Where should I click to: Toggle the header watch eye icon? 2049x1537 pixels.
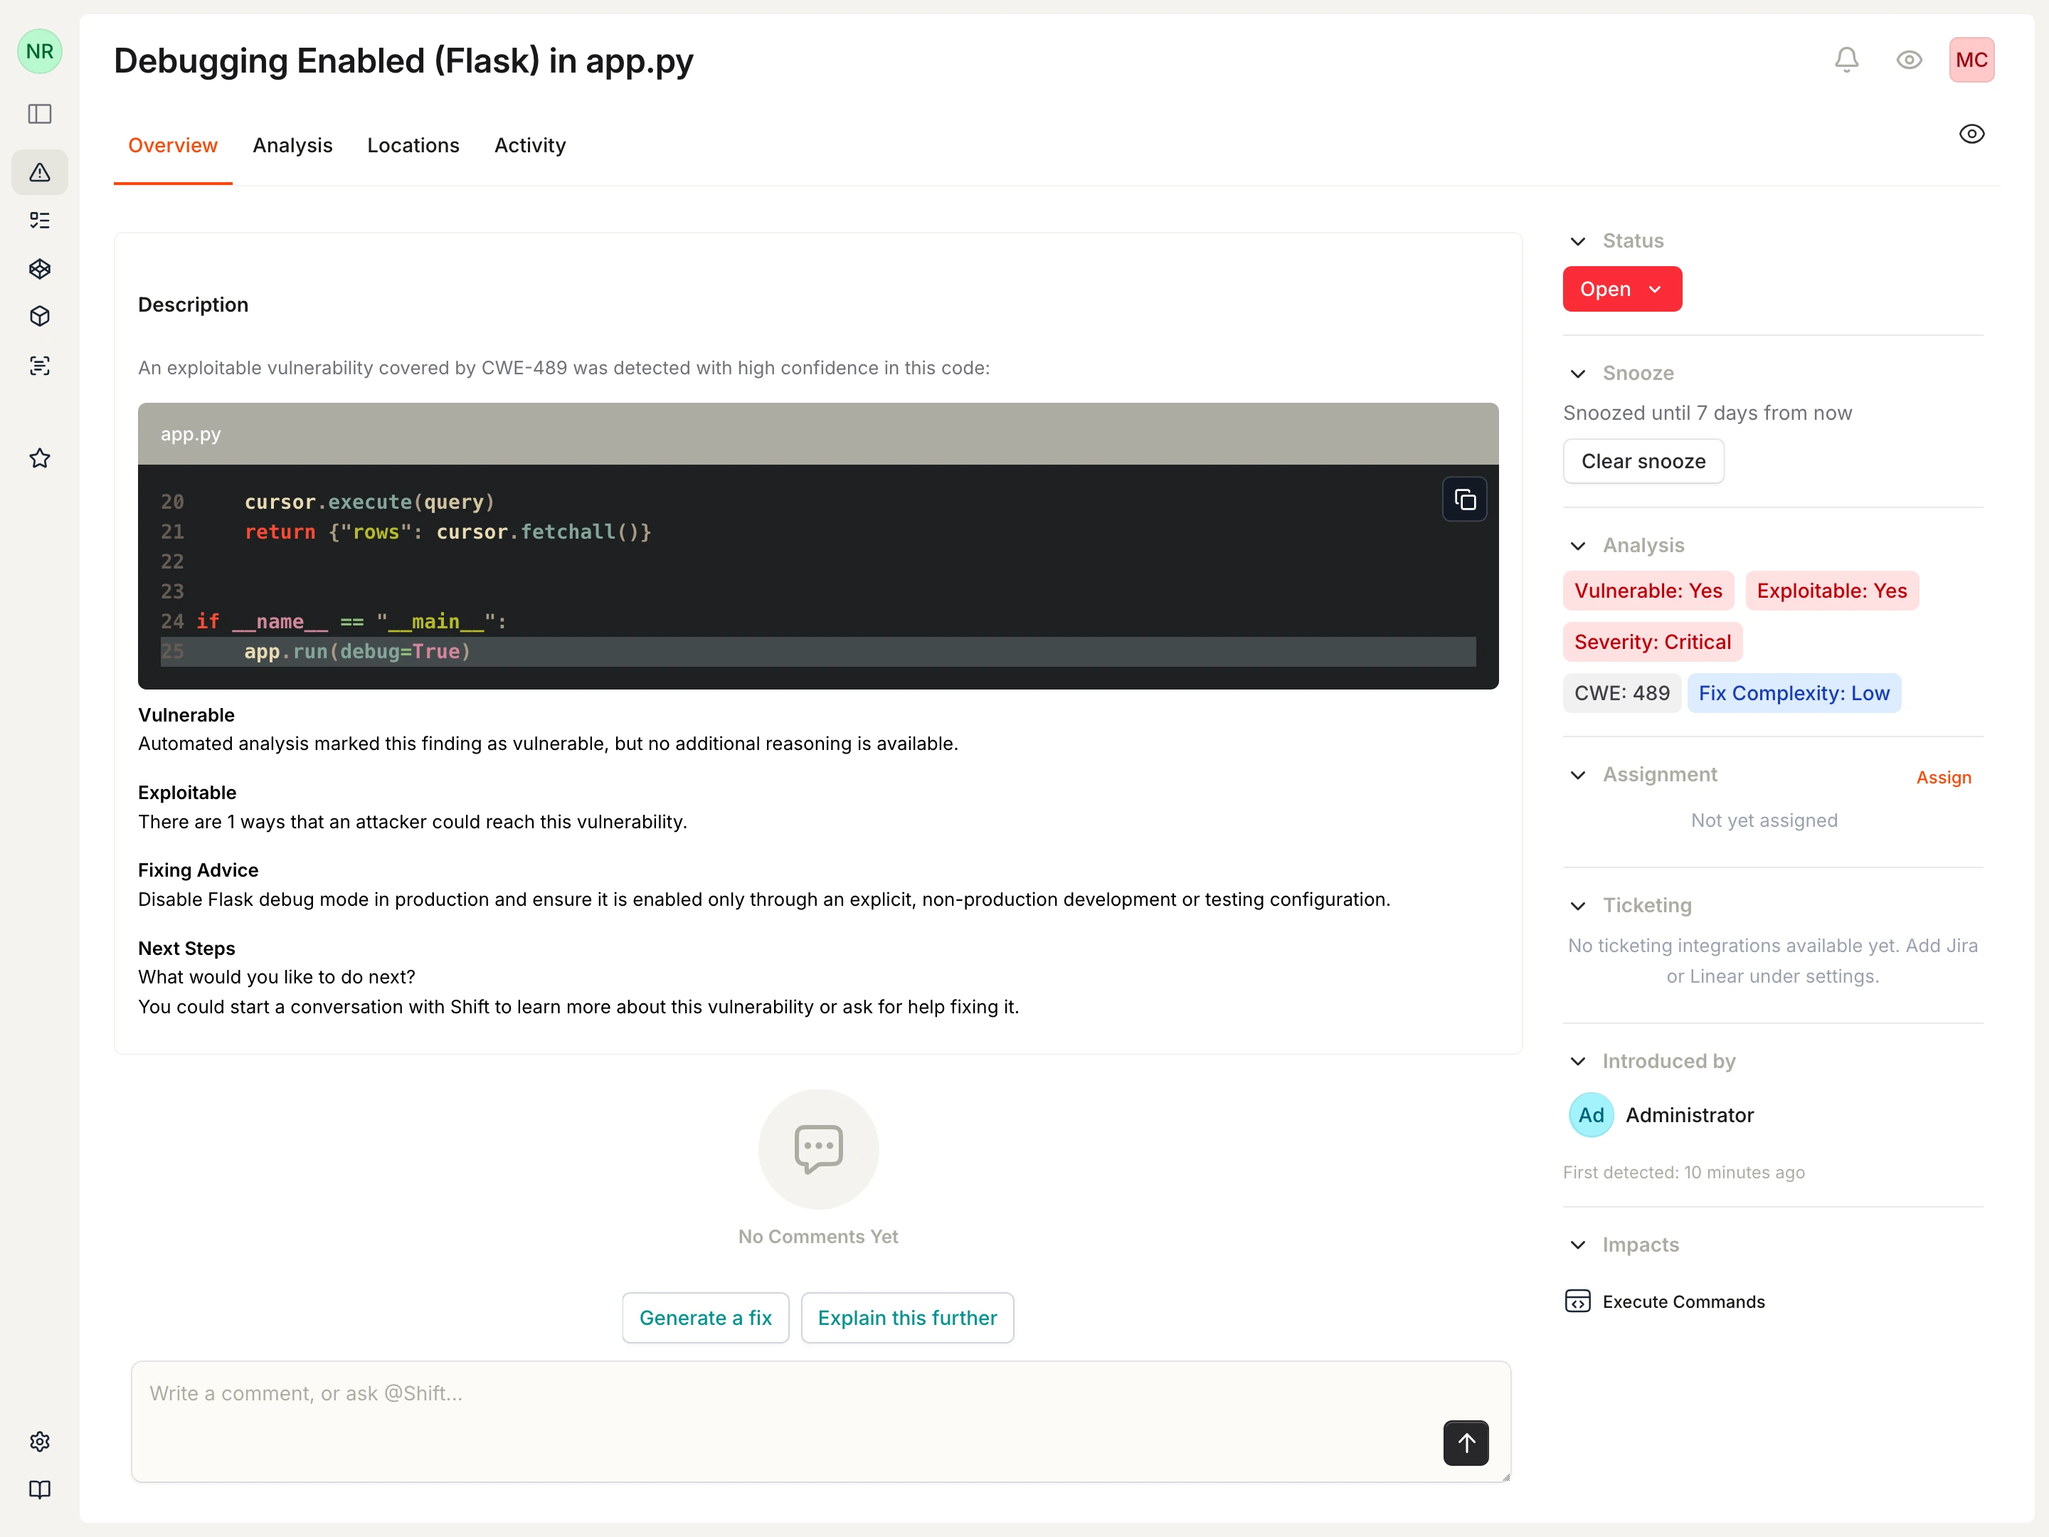[1910, 60]
